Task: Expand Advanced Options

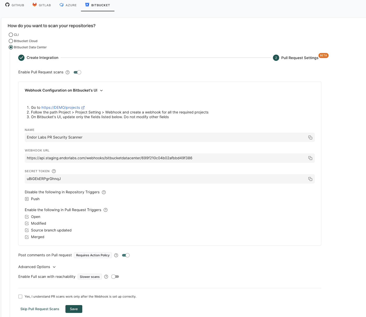Action: pyautogui.click(x=54, y=267)
